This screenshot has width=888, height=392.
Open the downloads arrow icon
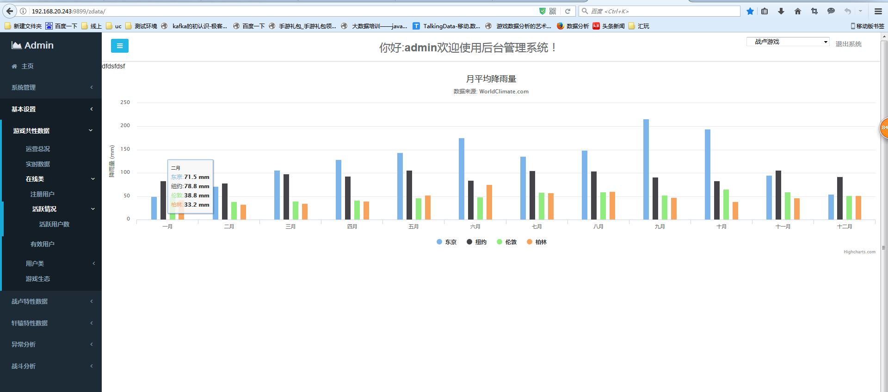tap(781, 11)
